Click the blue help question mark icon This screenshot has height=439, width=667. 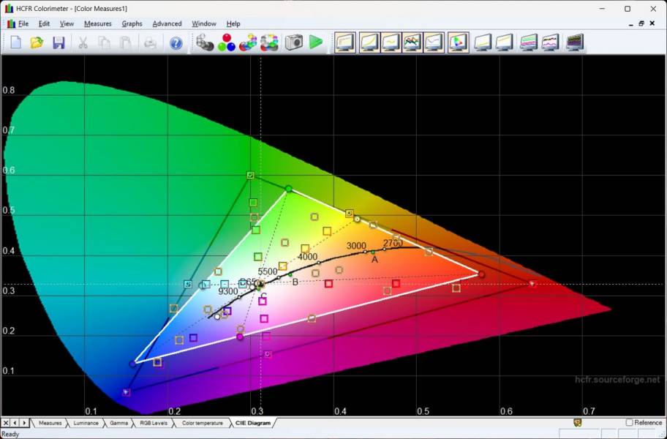pyautogui.click(x=176, y=43)
